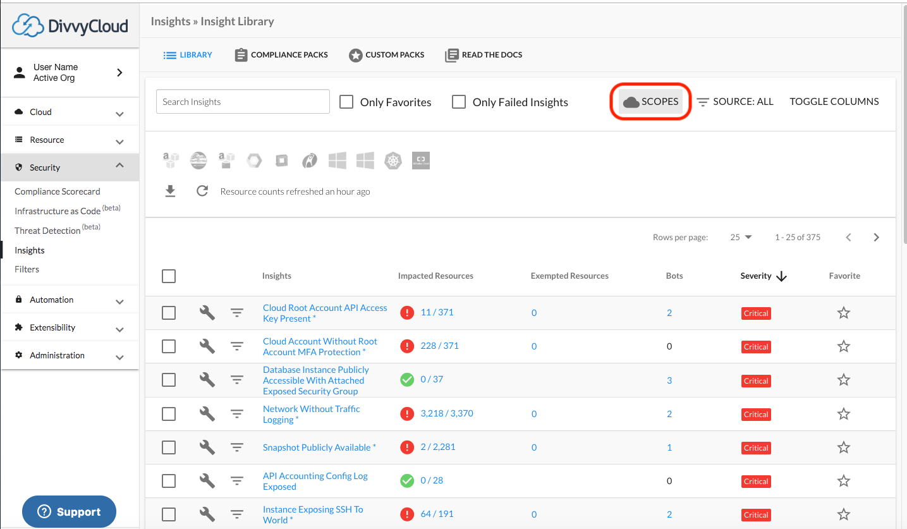Click the wrench icon for Database Instance Publicly Accessible
Image resolution: width=907 pixels, height=529 pixels.
(x=207, y=380)
